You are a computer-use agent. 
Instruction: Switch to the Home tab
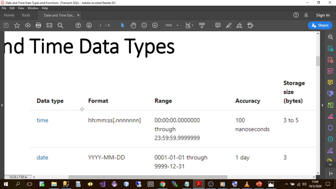(9, 15)
